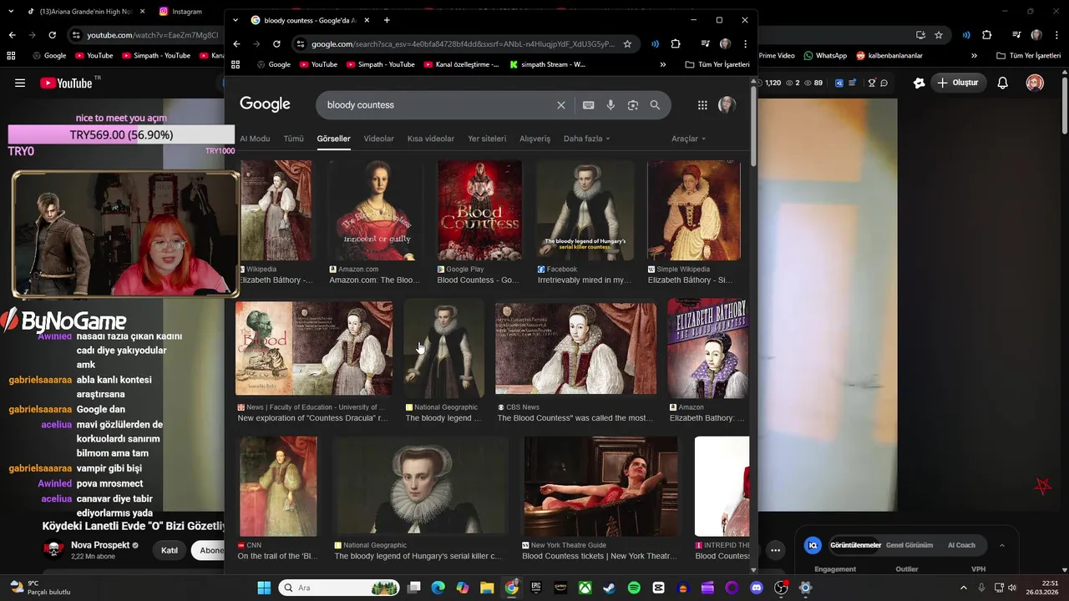Open Windows Start menu

(264, 588)
